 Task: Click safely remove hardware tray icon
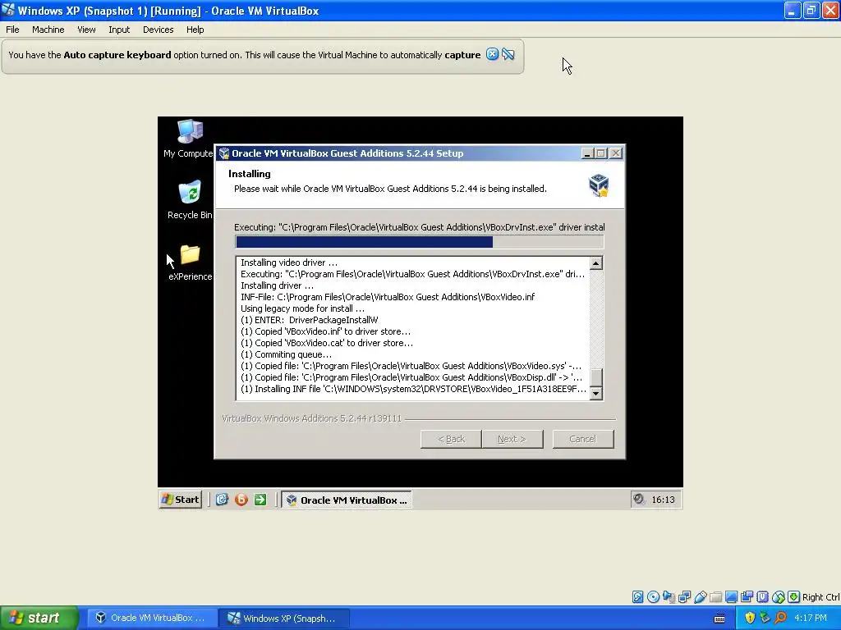(765, 618)
